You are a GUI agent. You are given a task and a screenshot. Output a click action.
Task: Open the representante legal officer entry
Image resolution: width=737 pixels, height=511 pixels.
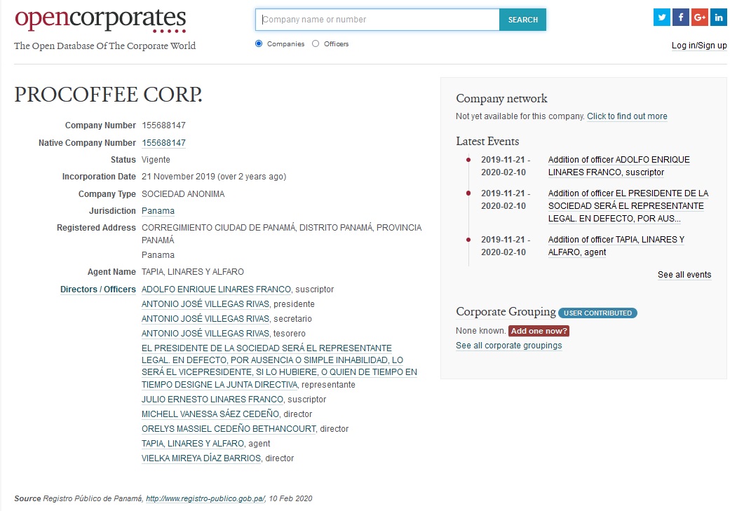(x=279, y=367)
